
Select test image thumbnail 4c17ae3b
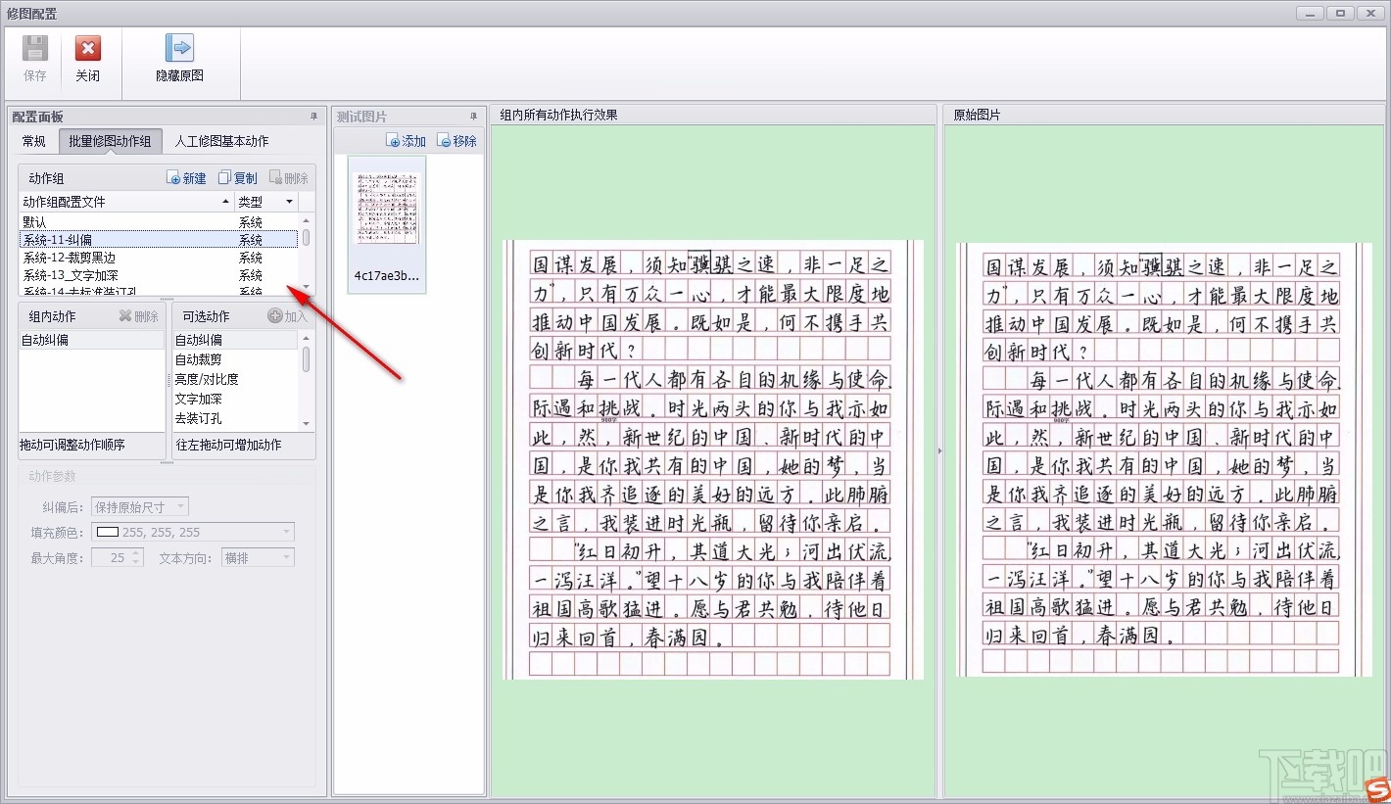(387, 224)
